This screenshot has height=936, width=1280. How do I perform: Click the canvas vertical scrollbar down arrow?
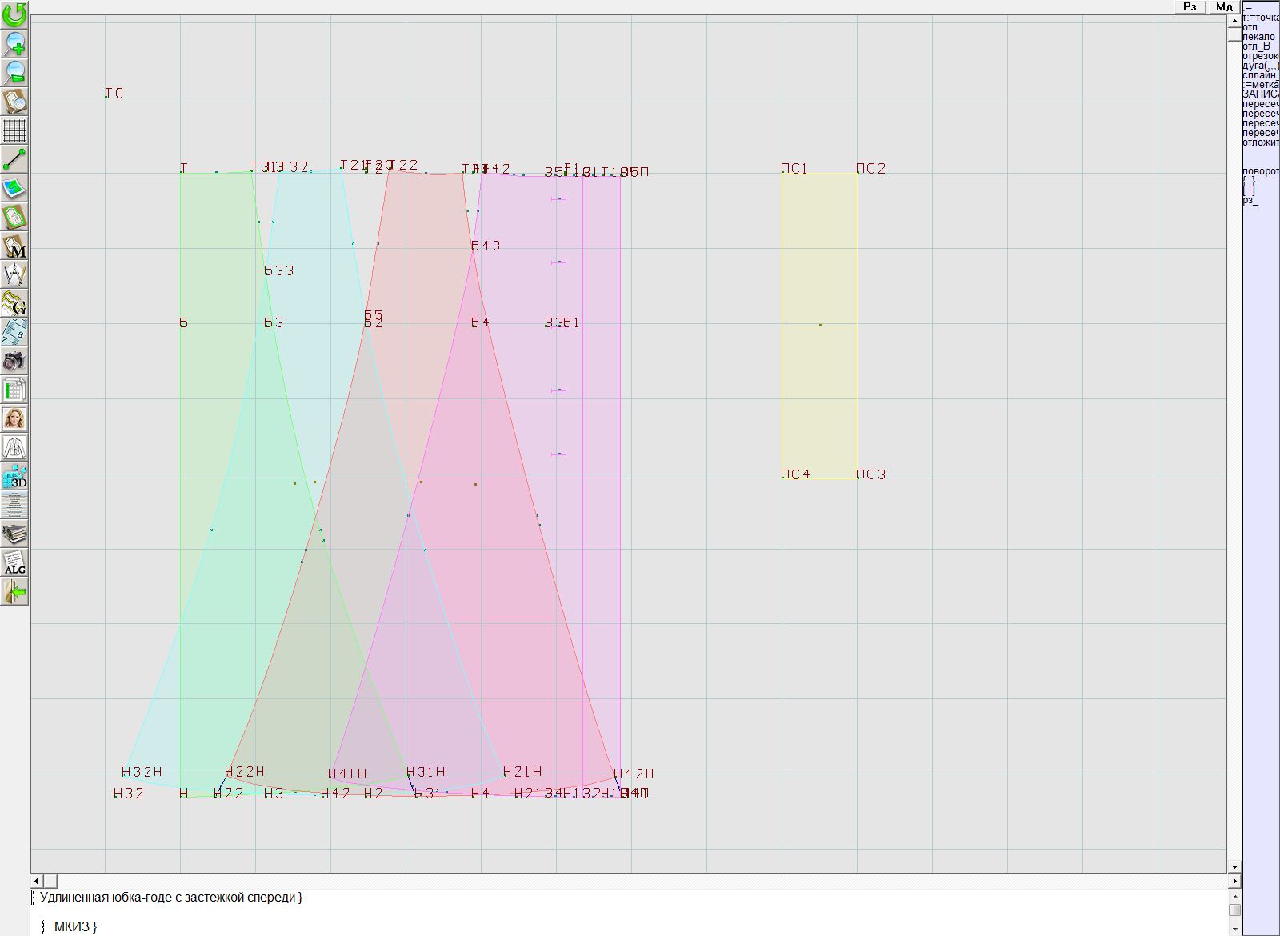[1234, 866]
